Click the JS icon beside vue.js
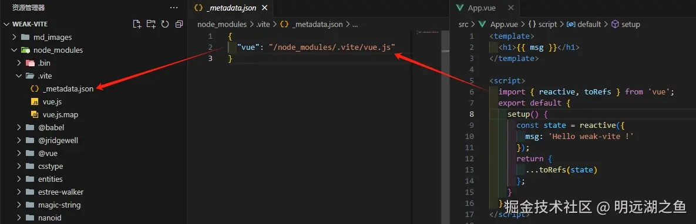Viewport: 696px width, 224px height. [34, 101]
